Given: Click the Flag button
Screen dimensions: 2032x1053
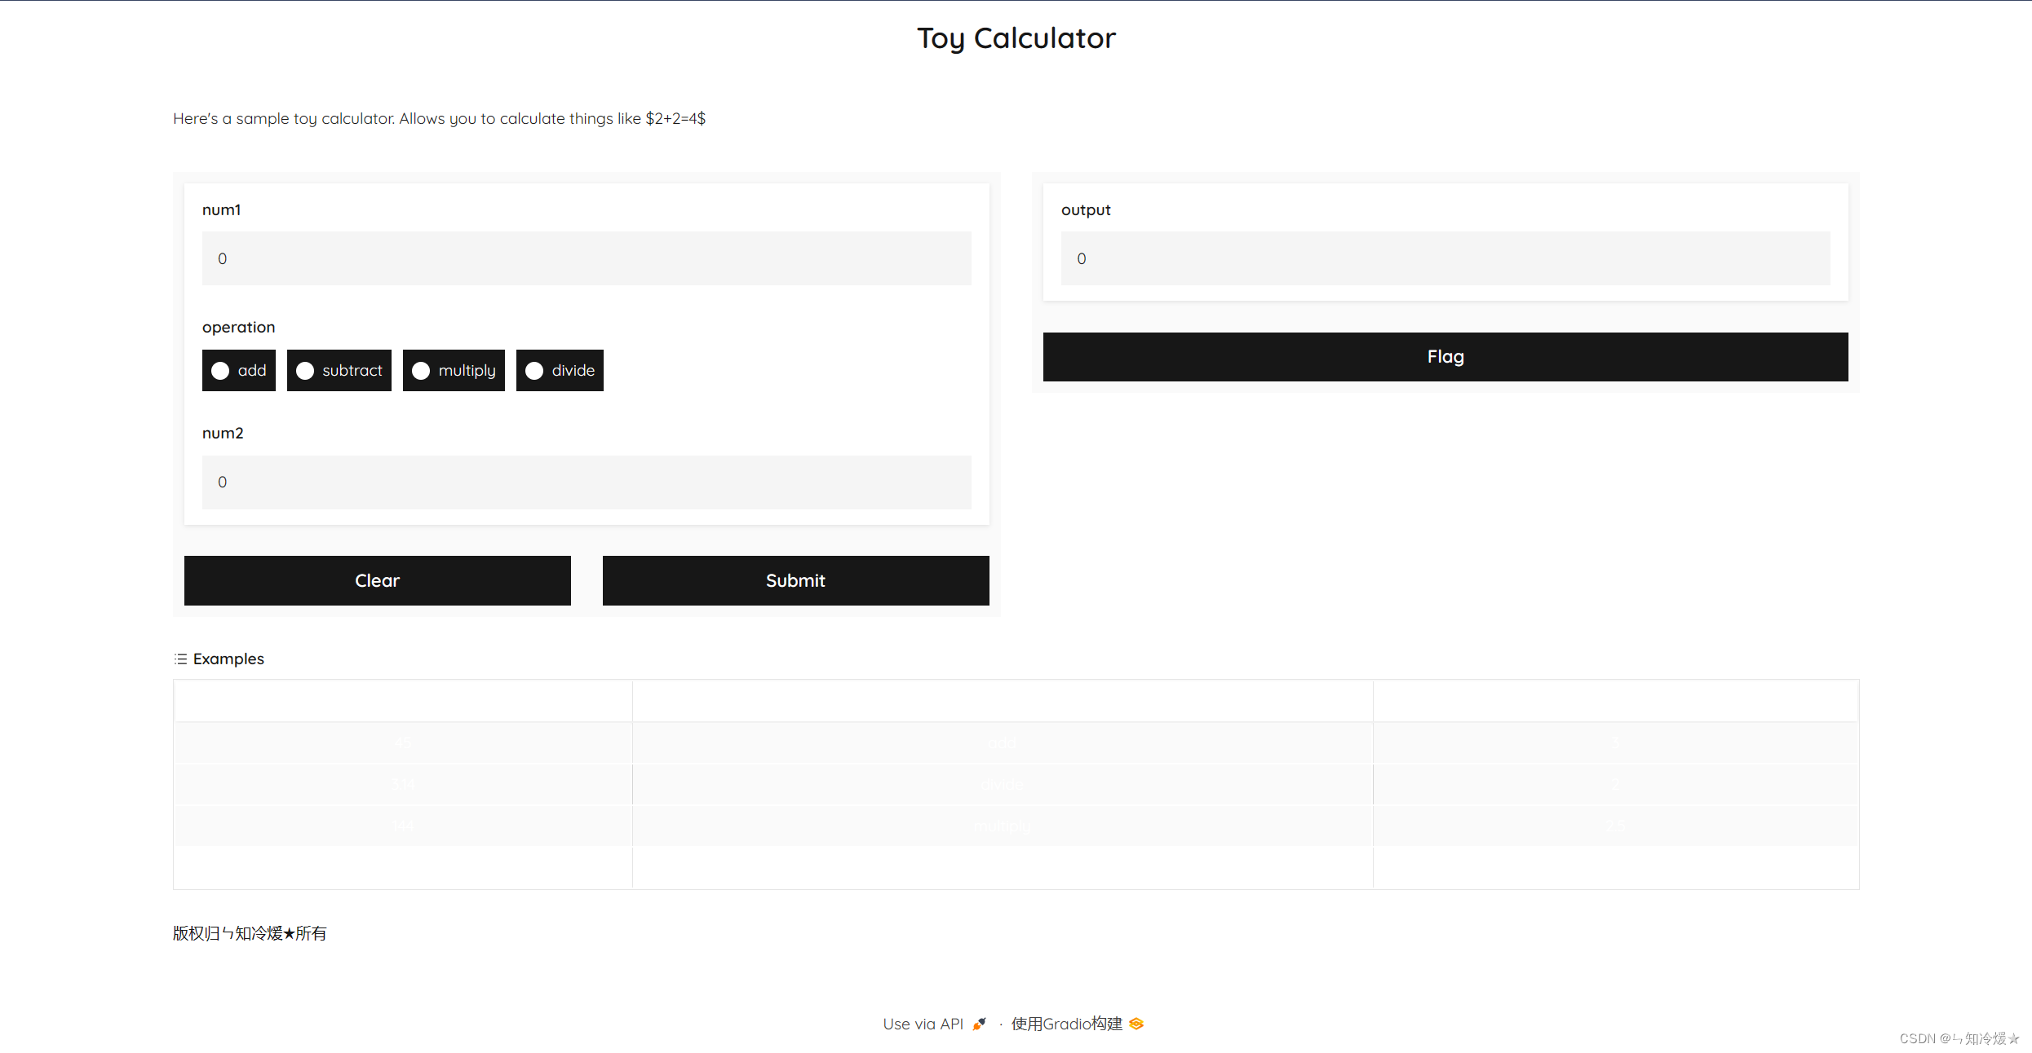Looking at the screenshot, I should [x=1445, y=357].
